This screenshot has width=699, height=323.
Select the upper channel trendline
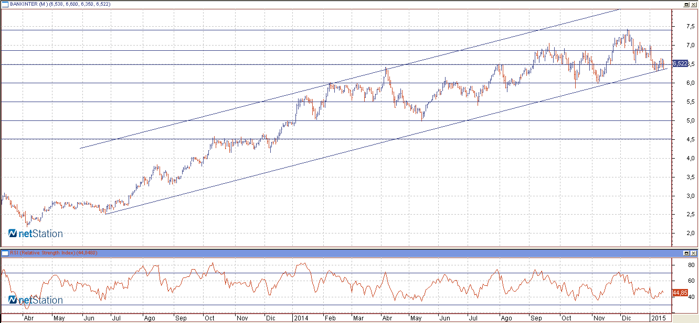click(x=349, y=79)
